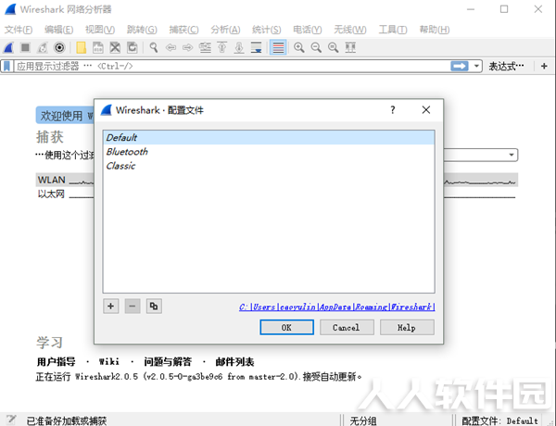Image resolution: width=556 pixels, height=426 pixels.
Task: Close capture file toolbar icon
Action: tap(115, 47)
